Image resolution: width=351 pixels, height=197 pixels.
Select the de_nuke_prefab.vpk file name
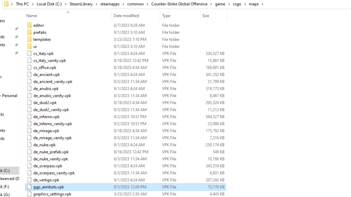pos(51,152)
